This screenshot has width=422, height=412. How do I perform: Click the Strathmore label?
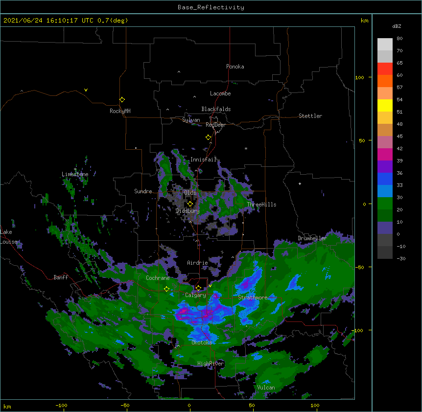pyautogui.click(x=253, y=298)
